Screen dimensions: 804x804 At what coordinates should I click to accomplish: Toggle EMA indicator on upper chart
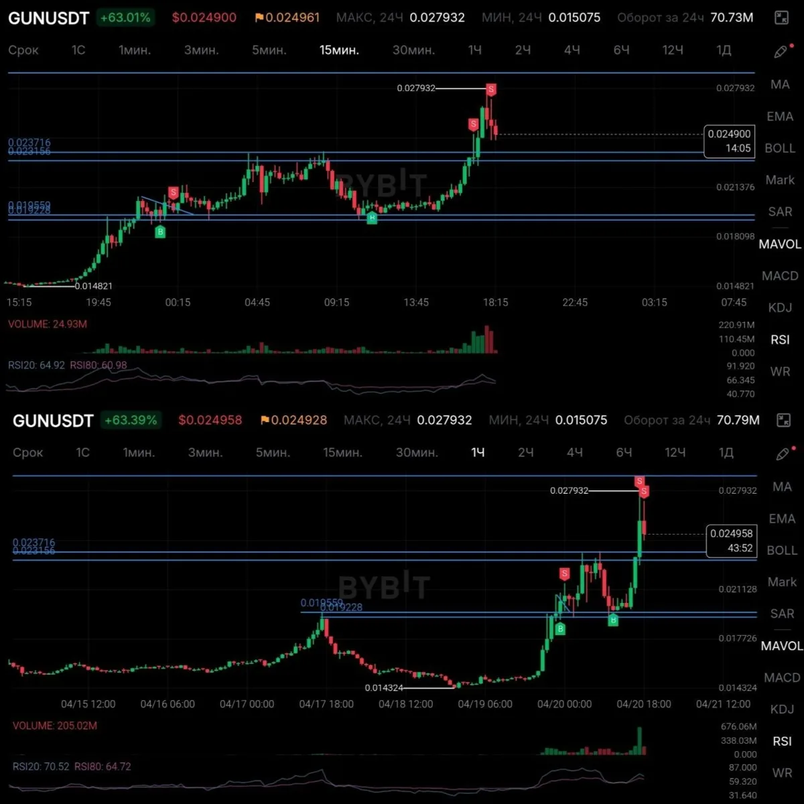coord(780,117)
